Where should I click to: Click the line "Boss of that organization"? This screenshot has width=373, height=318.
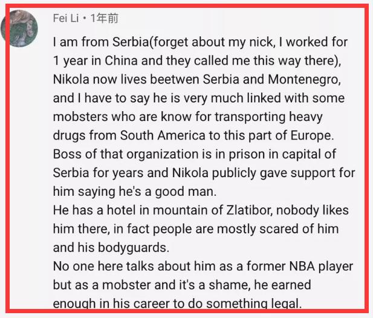195,154
